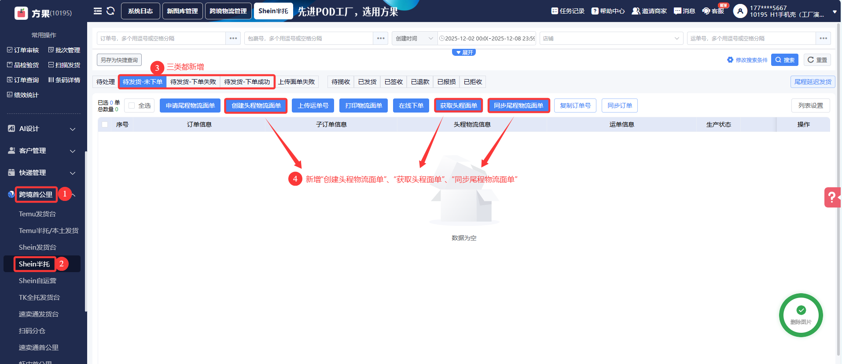
Task: Click 复制订单号 button
Action: pos(575,106)
